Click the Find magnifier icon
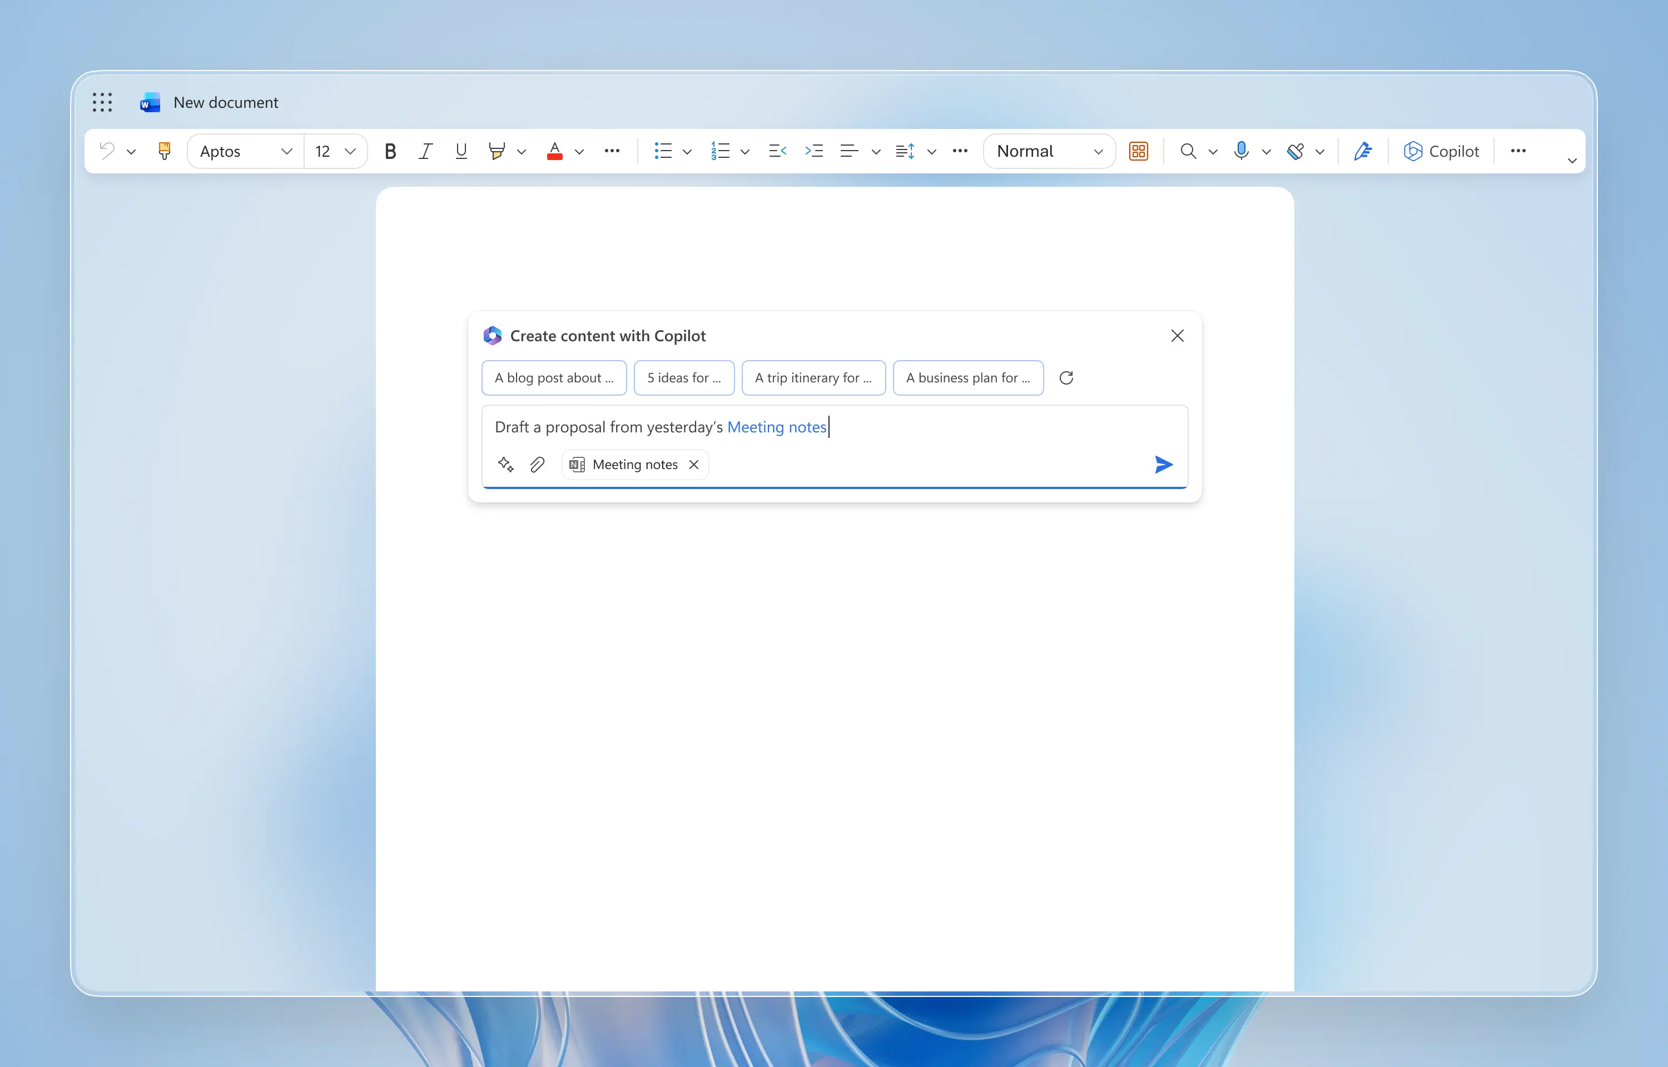The image size is (1668, 1067). point(1188,151)
